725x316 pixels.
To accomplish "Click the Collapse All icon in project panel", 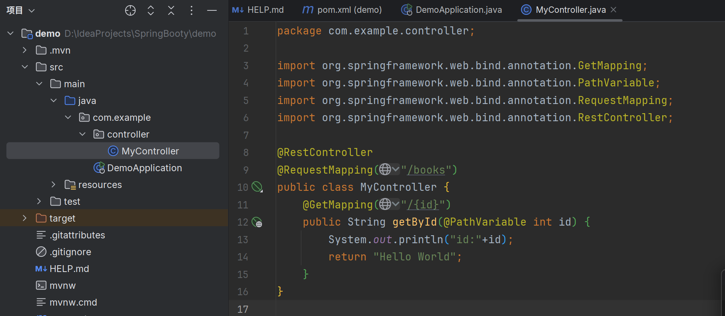I will pyautogui.click(x=171, y=10).
